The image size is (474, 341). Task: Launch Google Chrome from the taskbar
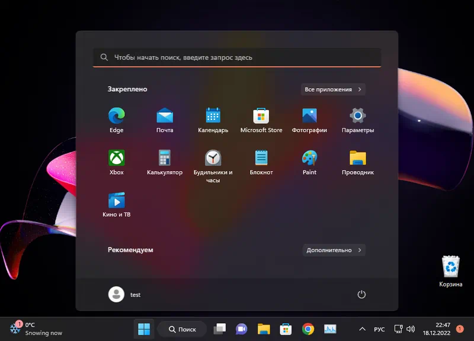[308, 329]
